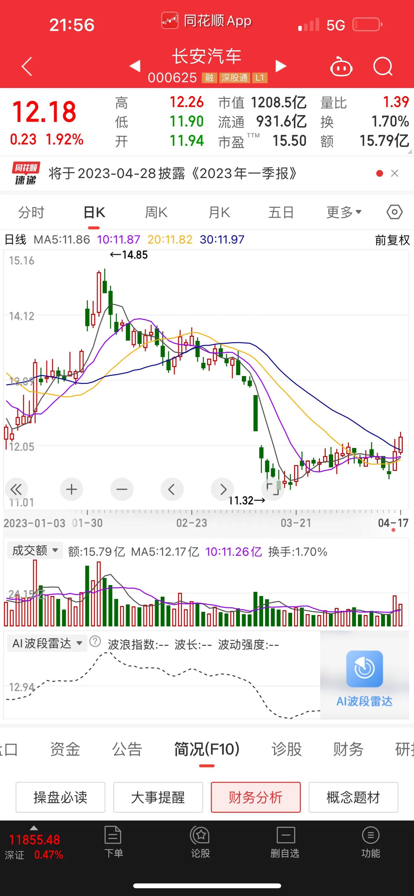This screenshot has height=896, width=414.
Task: Expand 更多 chart period dropdown
Action: point(344,212)
